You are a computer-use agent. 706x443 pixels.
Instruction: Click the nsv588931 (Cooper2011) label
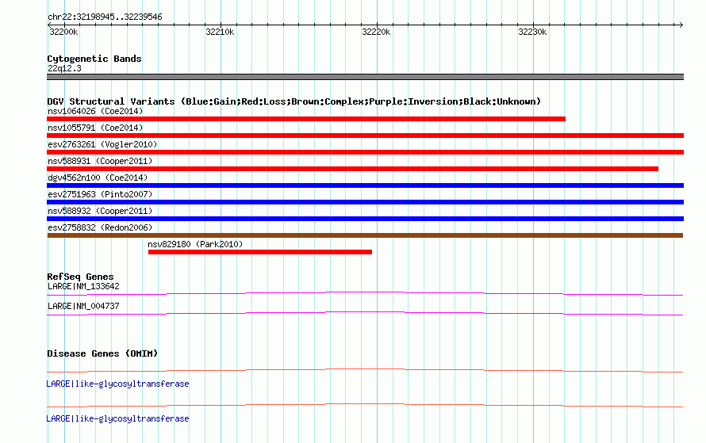coord(100,161)
